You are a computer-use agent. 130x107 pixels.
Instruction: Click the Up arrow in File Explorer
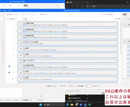point(77,6)
